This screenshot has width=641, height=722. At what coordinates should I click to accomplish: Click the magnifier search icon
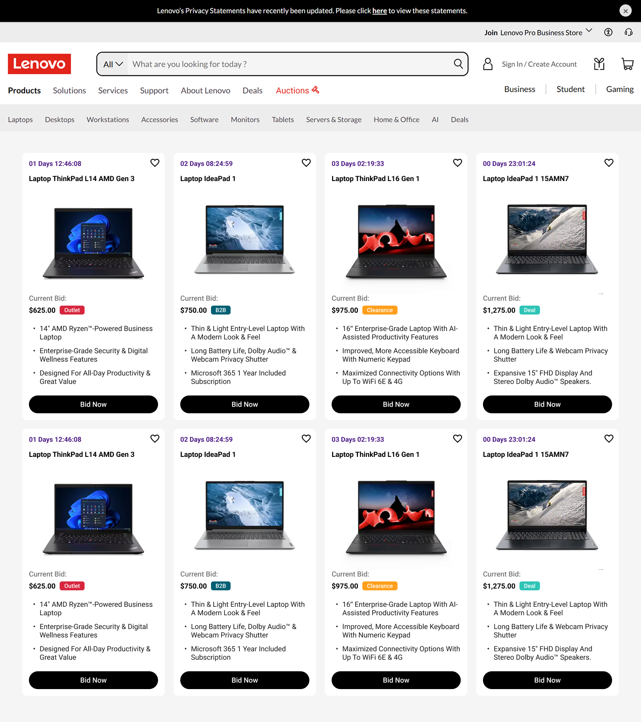[458, 64]
